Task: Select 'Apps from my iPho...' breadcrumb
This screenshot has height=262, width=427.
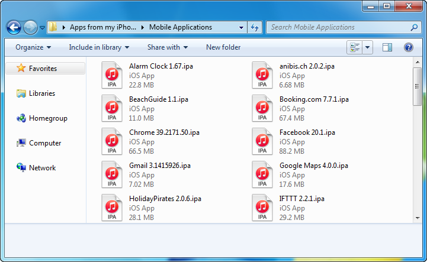Action: pos(103,27)
